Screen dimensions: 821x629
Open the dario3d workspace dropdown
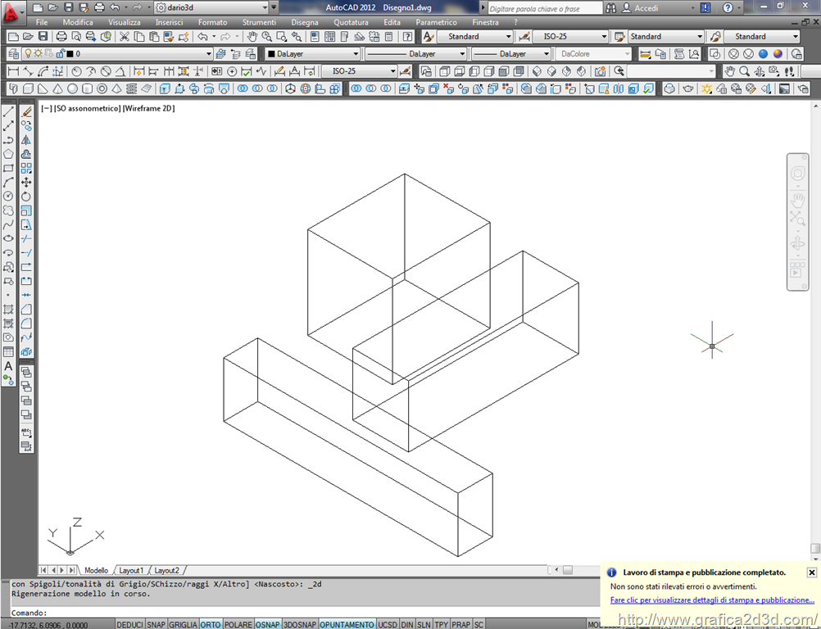click(x=216, y=7)
